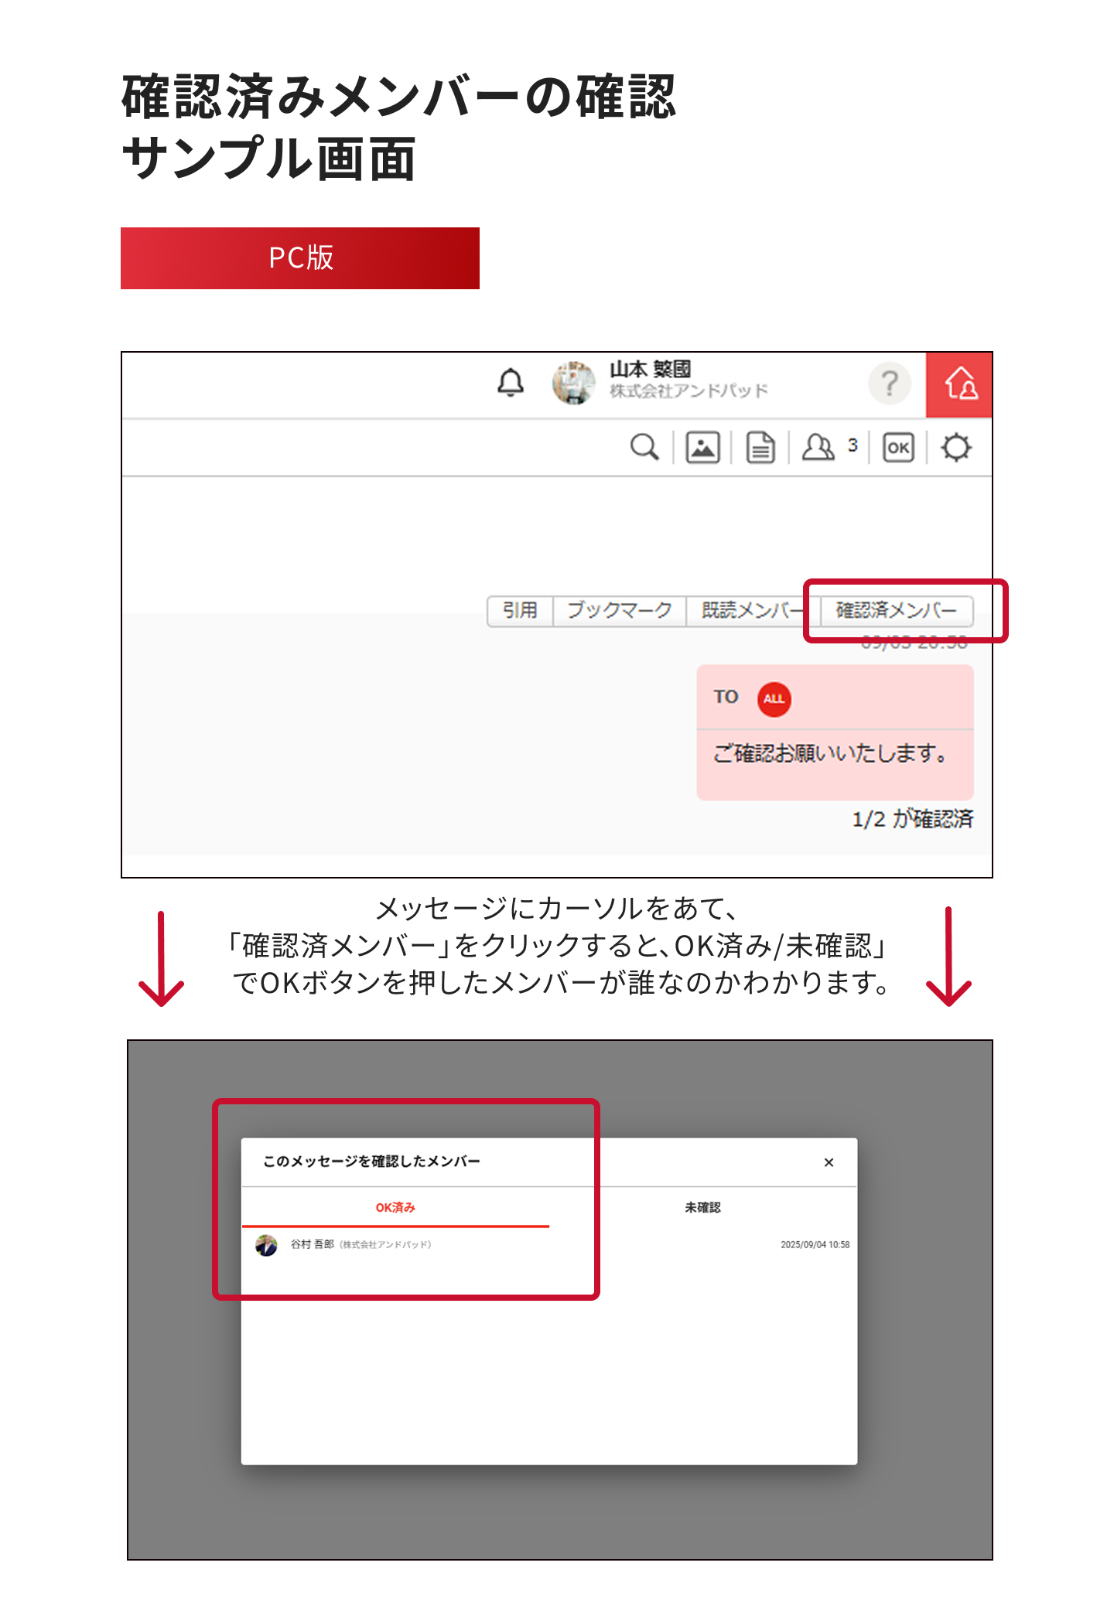Image resolution: width=1114 pixels, height=1624 pixels.
Task: Select member 谷村 吾郎 in list
Action: click(x=313, y=1244)
